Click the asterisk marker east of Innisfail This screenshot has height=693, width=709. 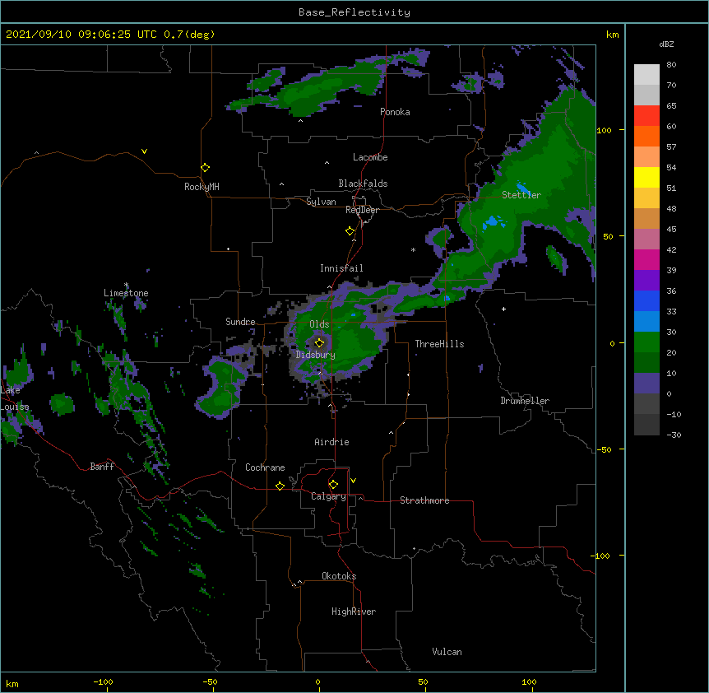[413, 249]
